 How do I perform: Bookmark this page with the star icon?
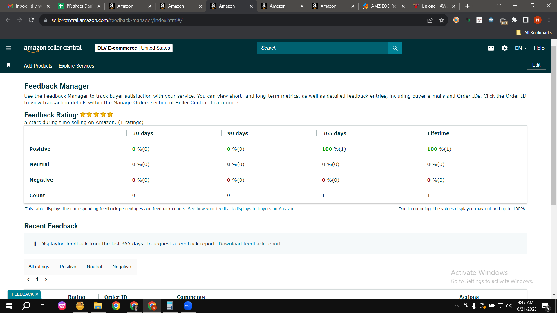tap(442, 20)
